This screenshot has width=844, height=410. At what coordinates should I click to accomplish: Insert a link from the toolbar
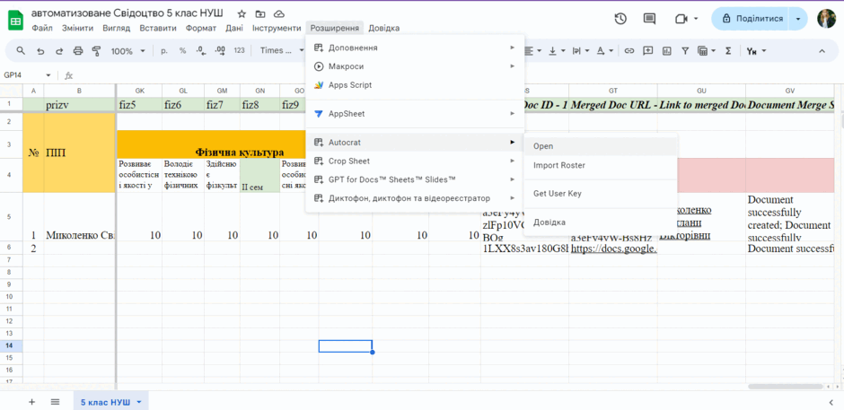point(629,50)
